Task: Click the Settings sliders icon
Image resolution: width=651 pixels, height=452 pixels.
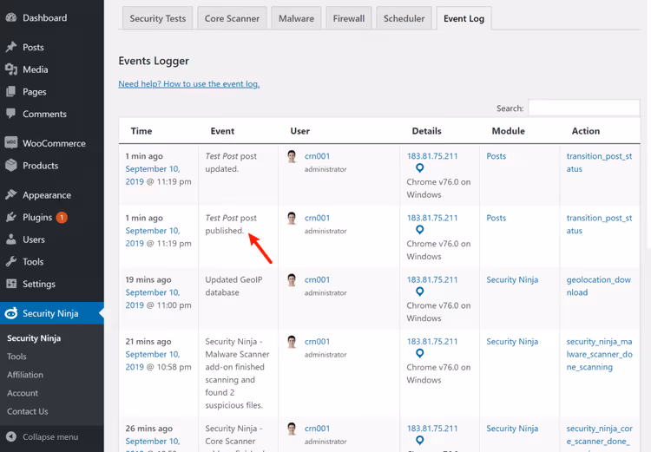Action: point(11,284)
